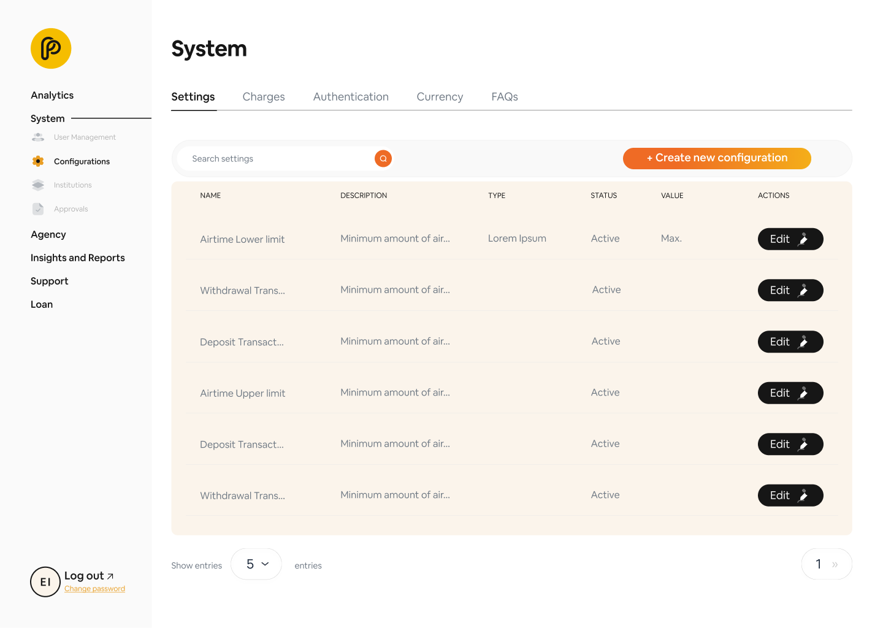Click the yellow P logo icon

tap(51, 48)
